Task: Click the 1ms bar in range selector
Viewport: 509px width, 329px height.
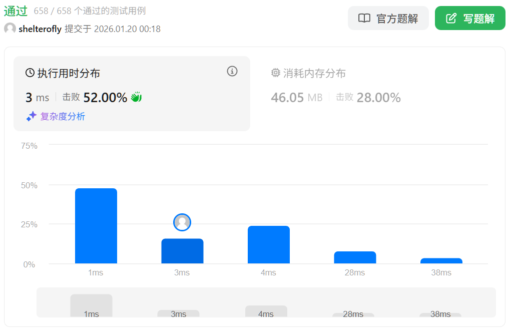Action: [x=91, y=305]
